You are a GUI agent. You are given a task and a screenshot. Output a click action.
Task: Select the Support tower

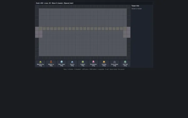tap(83, 63)
